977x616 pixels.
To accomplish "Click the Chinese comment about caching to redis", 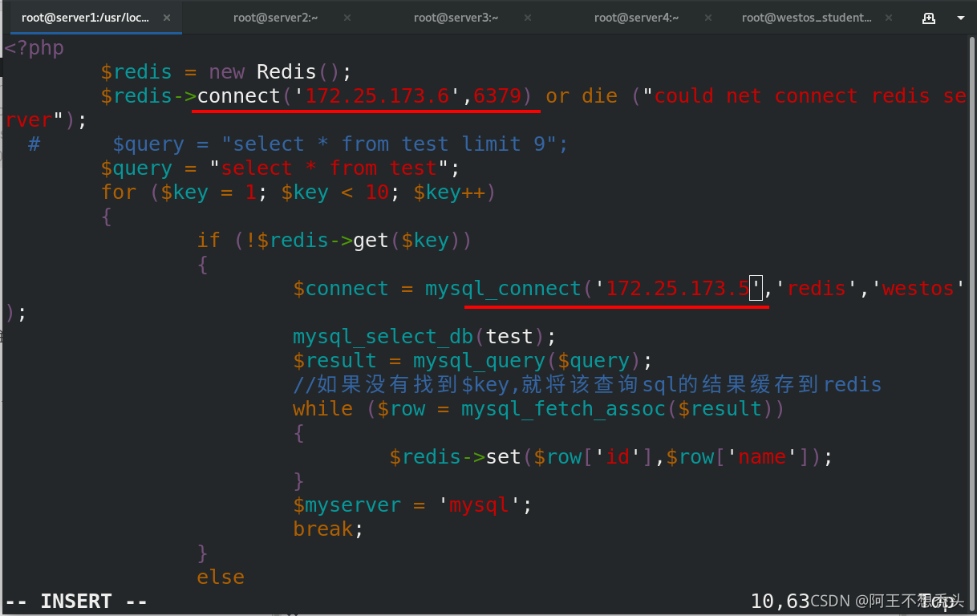I will tap(587, 385).
